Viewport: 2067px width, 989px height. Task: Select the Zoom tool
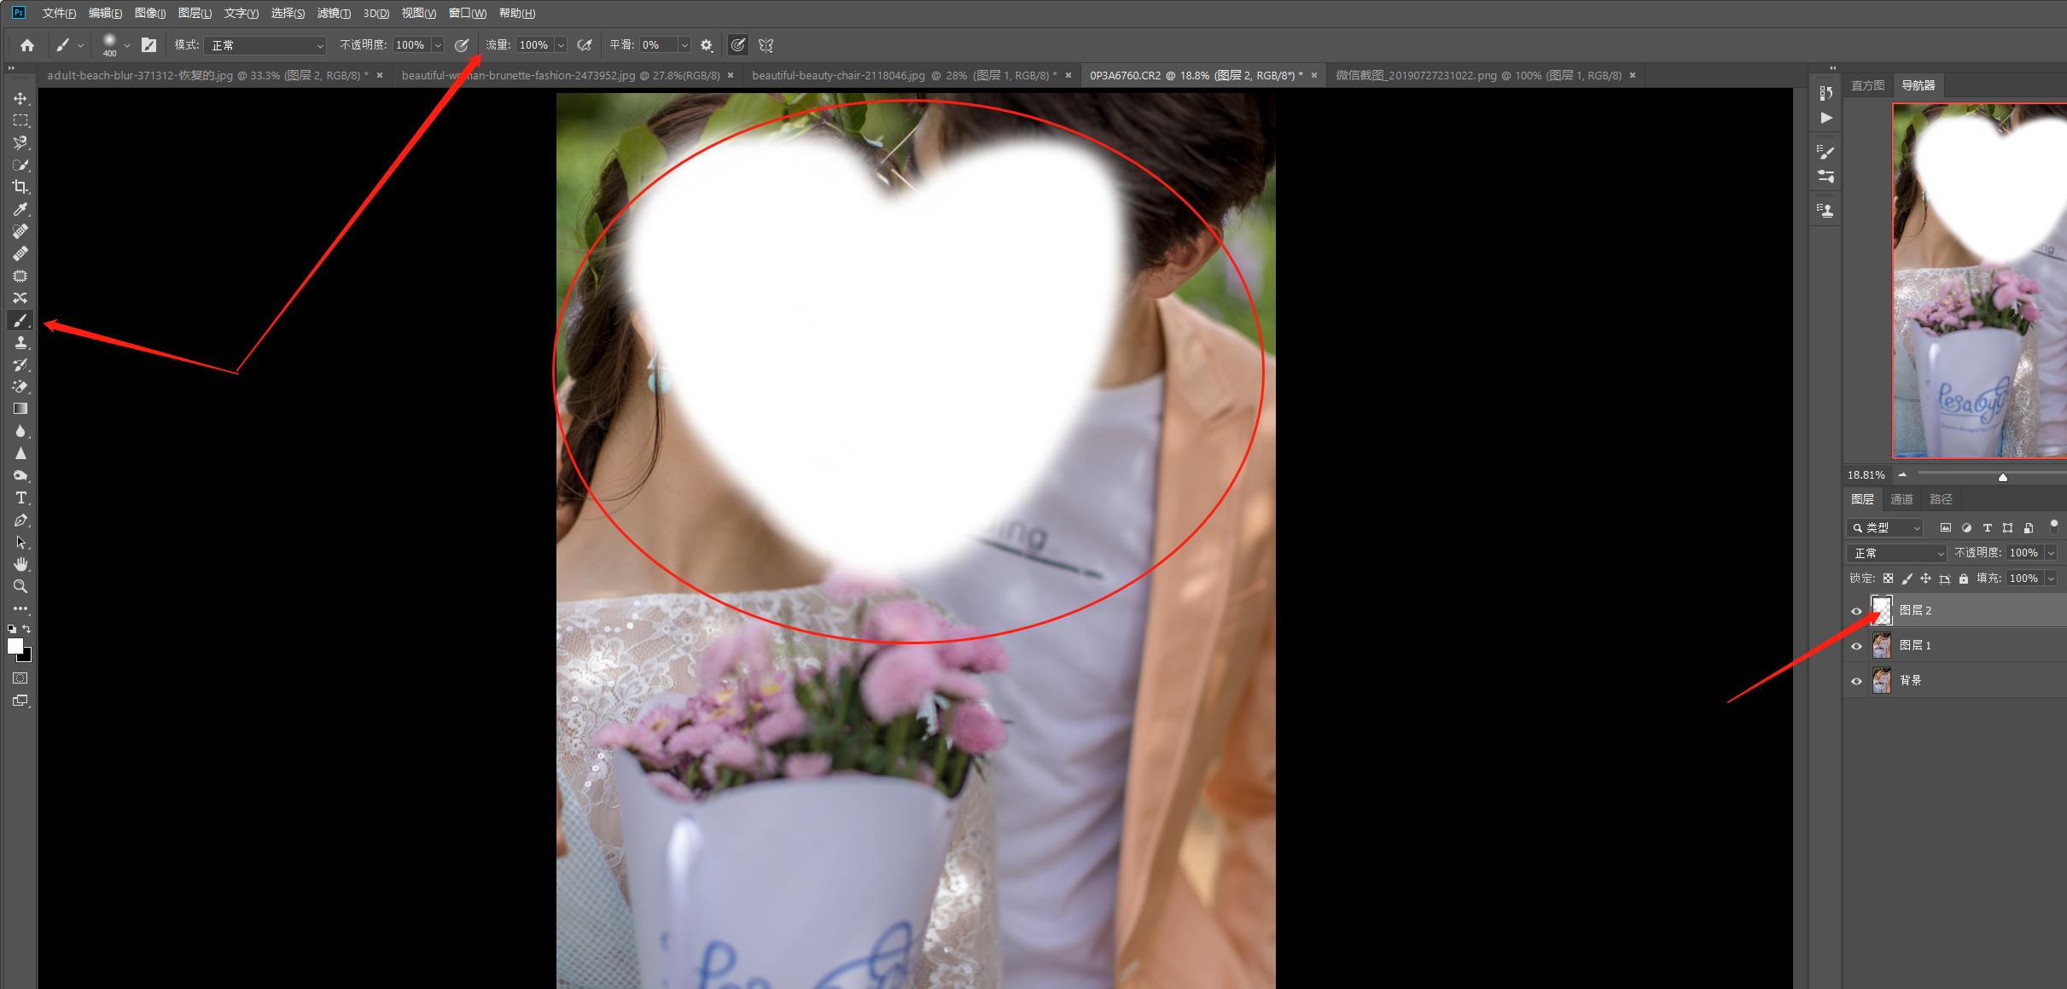[x=20, y=586]
